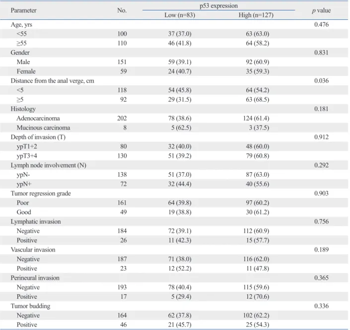Click the p value 0.365
Screen dimensions: 350x330
(321, 277)
